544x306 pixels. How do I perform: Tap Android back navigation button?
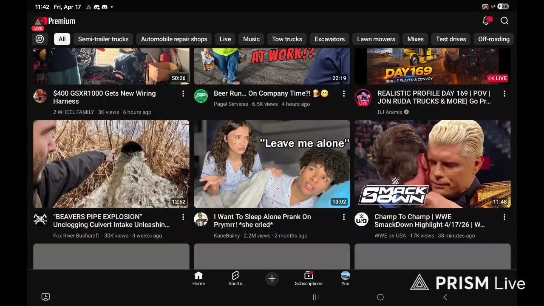tap(445, 297)
